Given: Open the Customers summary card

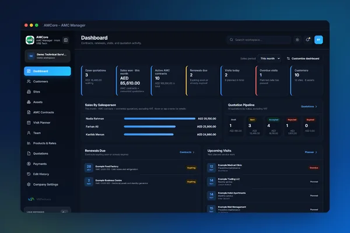Looking at the screenshot, I should click(x=306, y=80).
